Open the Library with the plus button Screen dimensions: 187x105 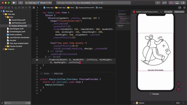click(158, 3)
